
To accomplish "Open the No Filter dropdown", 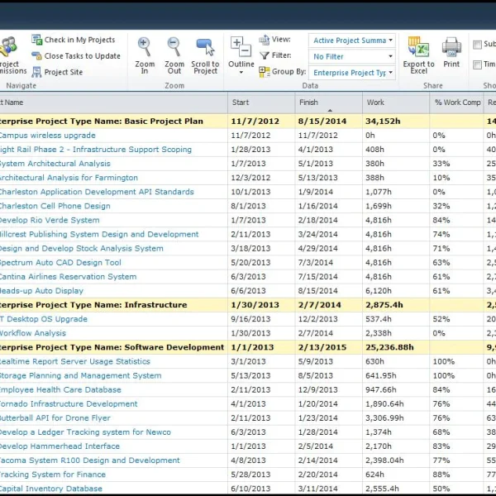I will coord(352,56).
